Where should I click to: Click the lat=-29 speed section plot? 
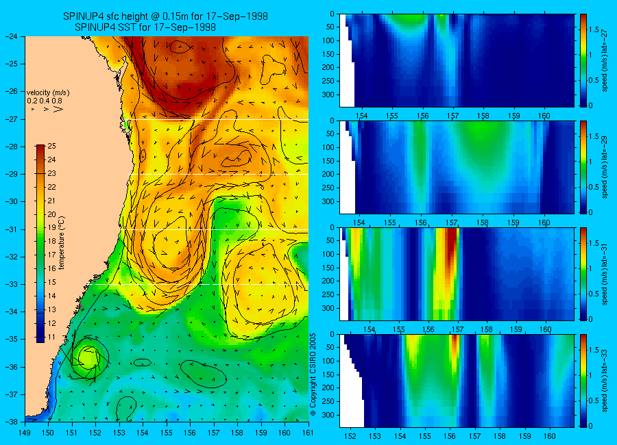click(x=457, y=167)
